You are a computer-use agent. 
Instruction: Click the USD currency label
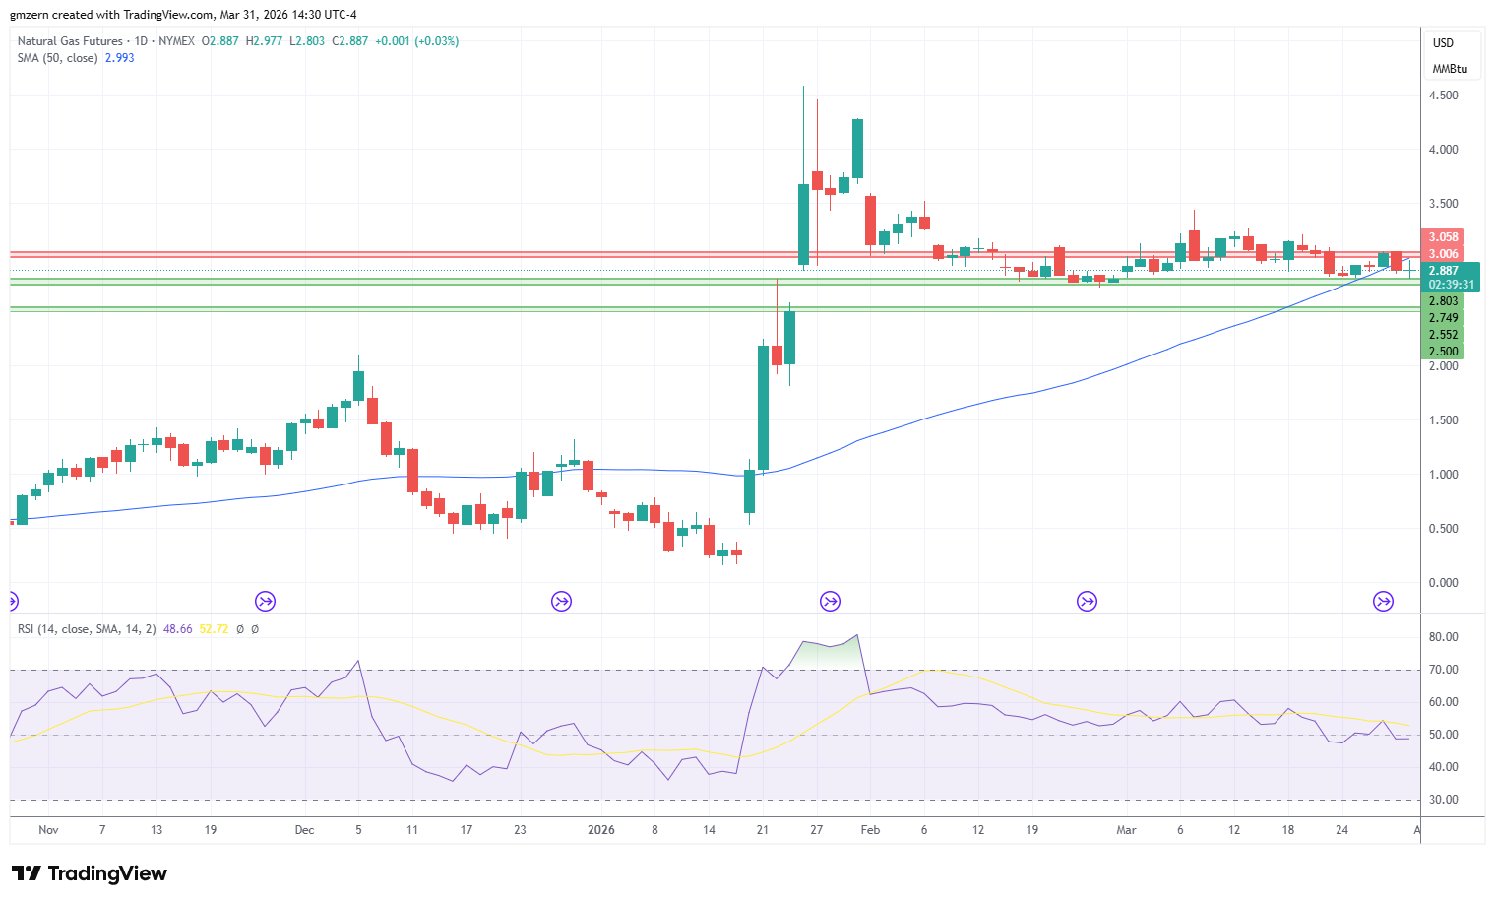tap(1443, 43)
